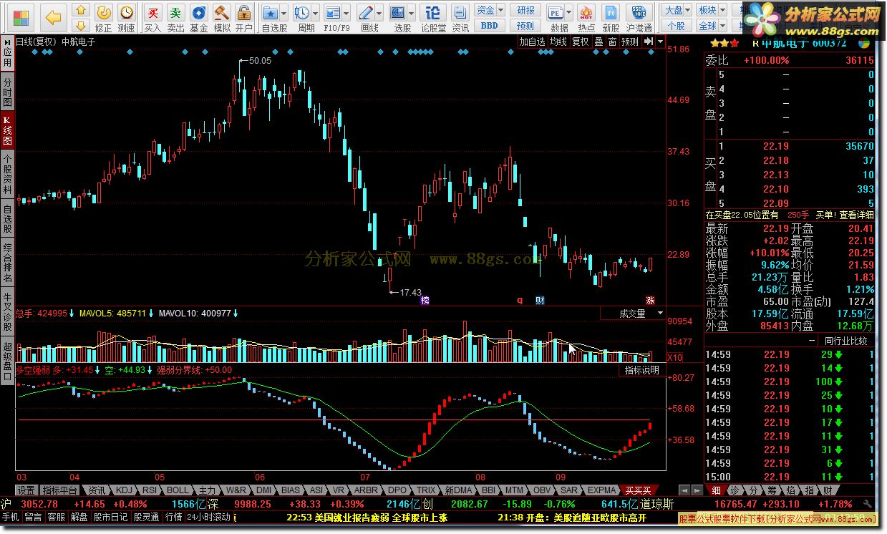Image resolution: width=887 pixels, height=534 pixels.
Task: Click the 24小时滚动 news ticker label
Action: [208, 517]
